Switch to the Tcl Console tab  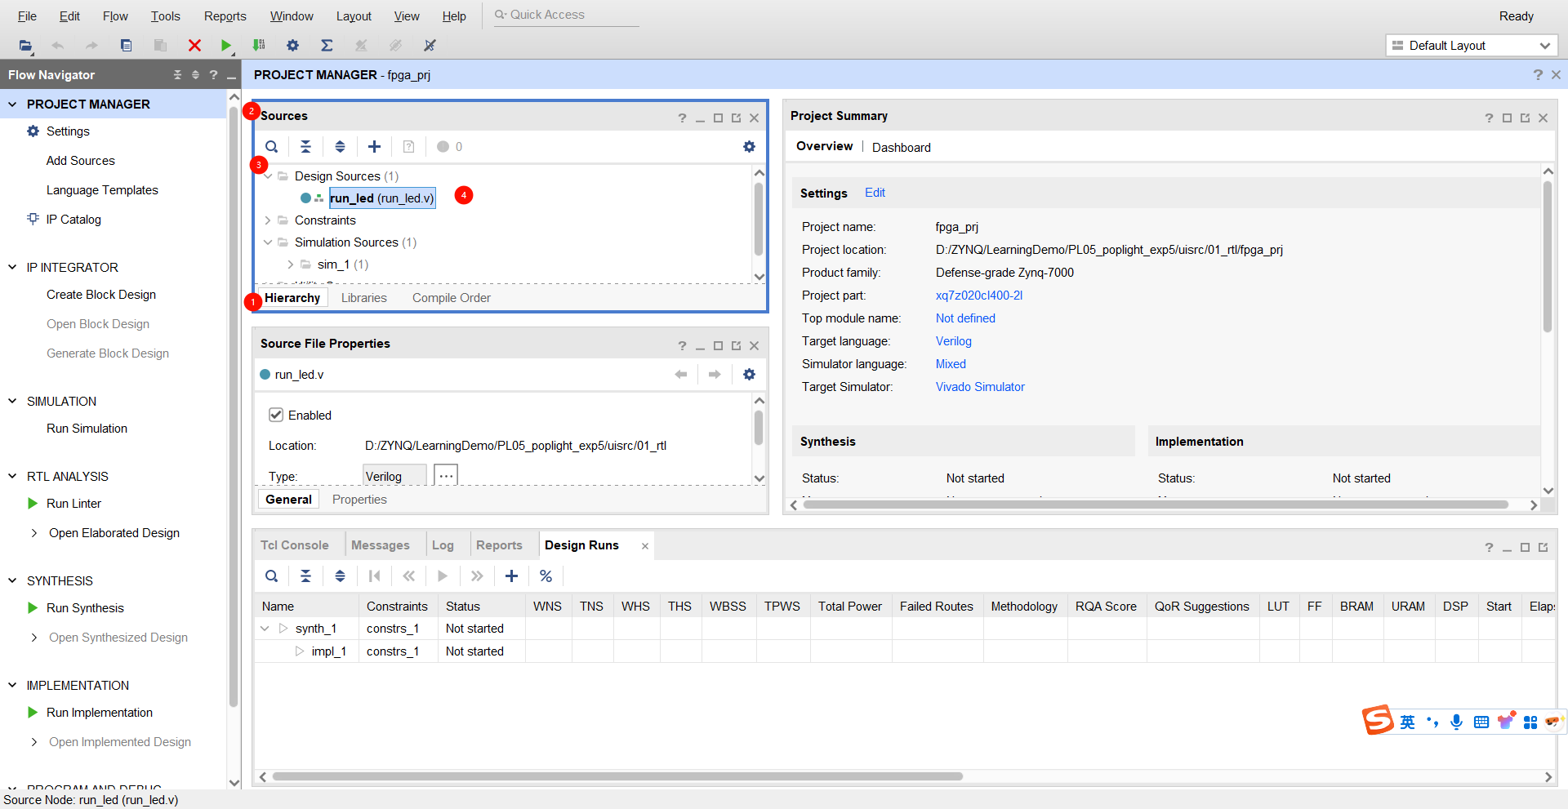[294, 545]
